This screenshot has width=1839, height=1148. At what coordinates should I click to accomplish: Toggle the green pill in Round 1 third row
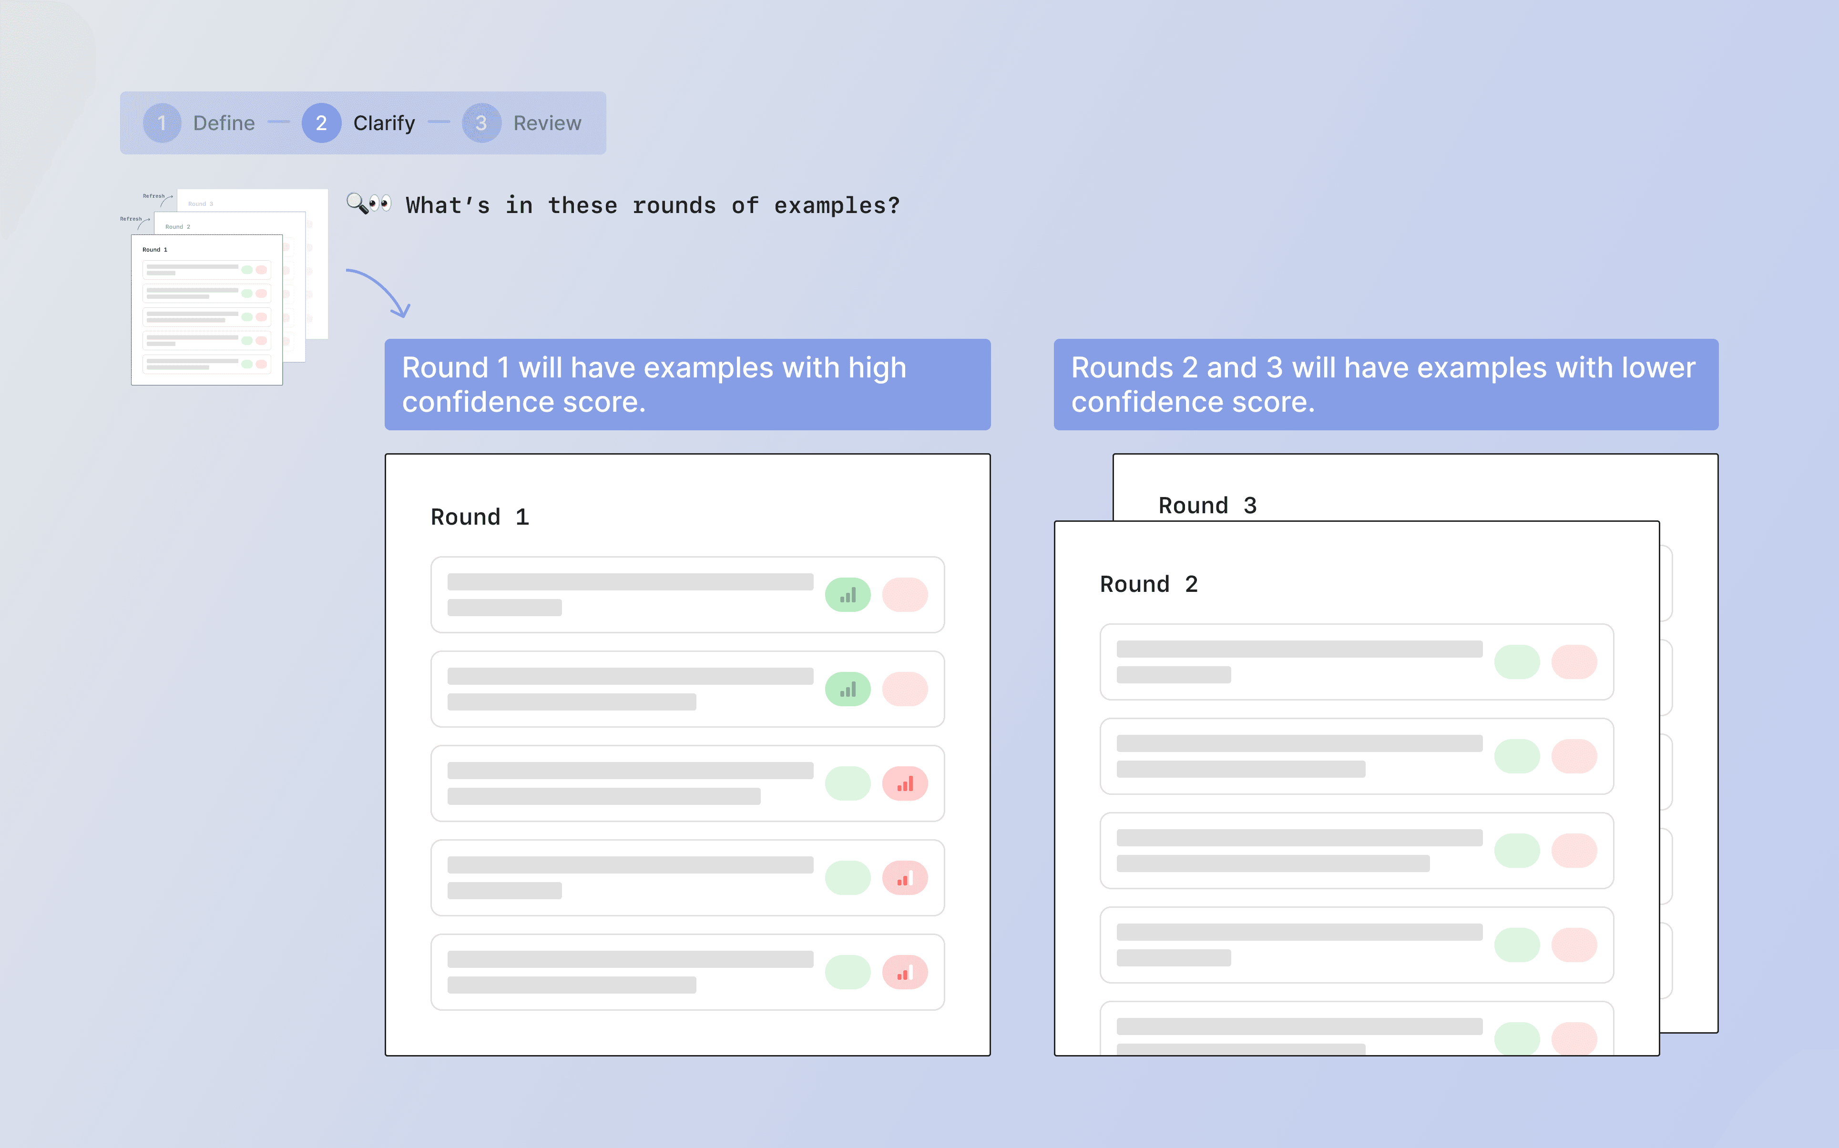tap(848, 783)
